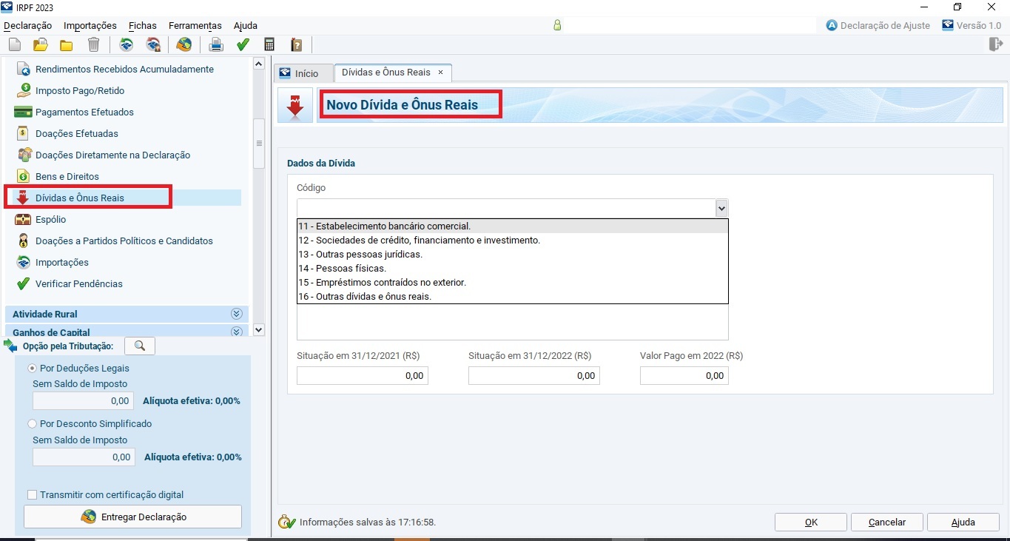Click the Código dropdown arrow

721,208
